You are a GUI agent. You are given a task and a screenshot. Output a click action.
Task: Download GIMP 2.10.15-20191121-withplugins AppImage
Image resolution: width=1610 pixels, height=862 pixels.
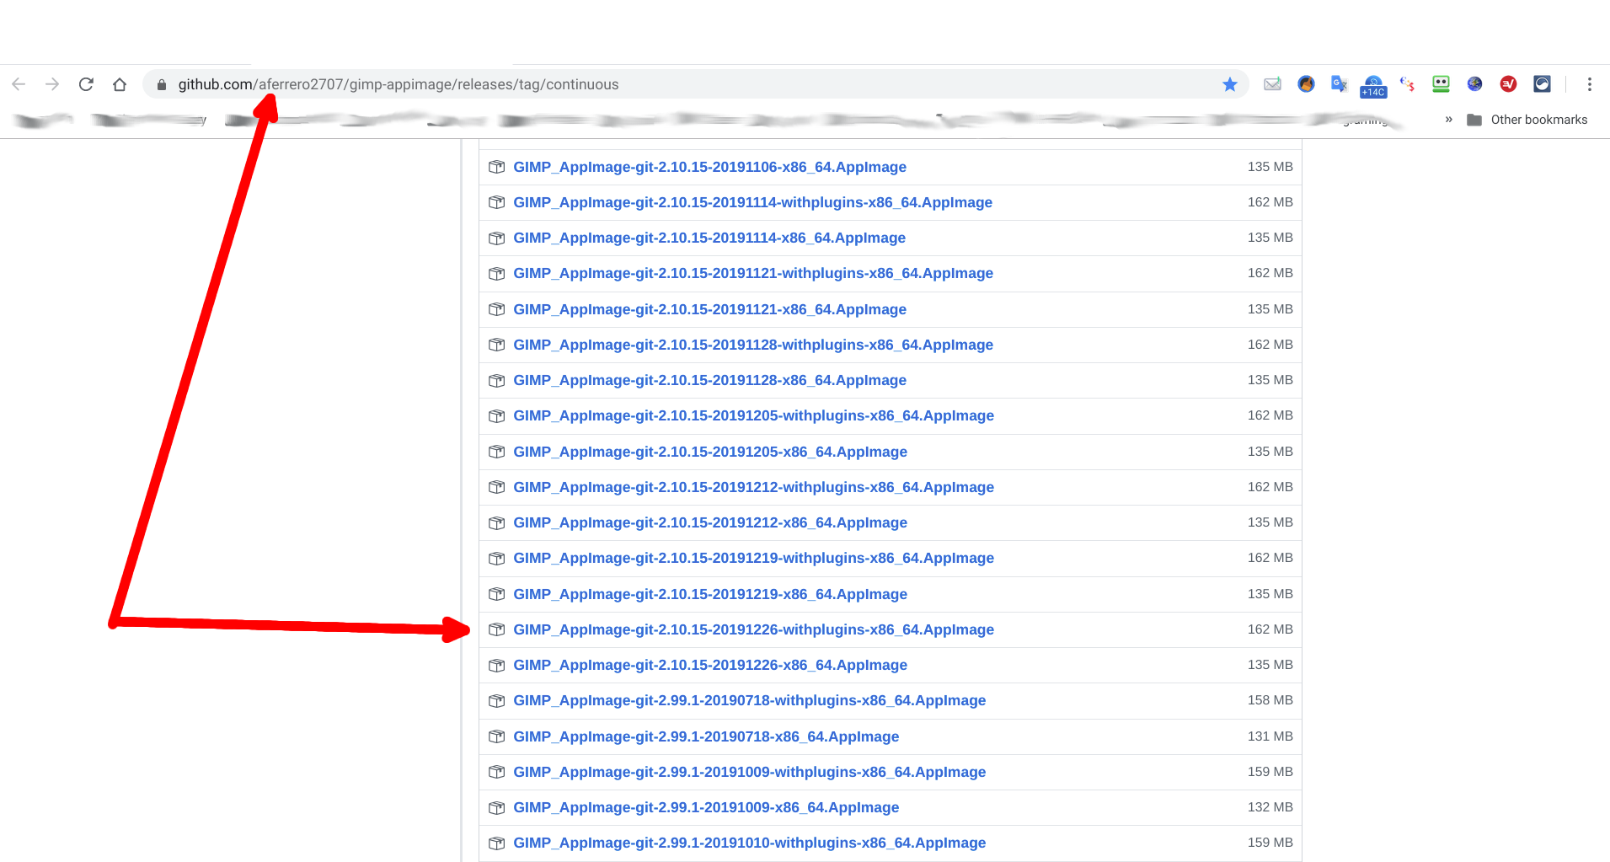tap(753, 273)
